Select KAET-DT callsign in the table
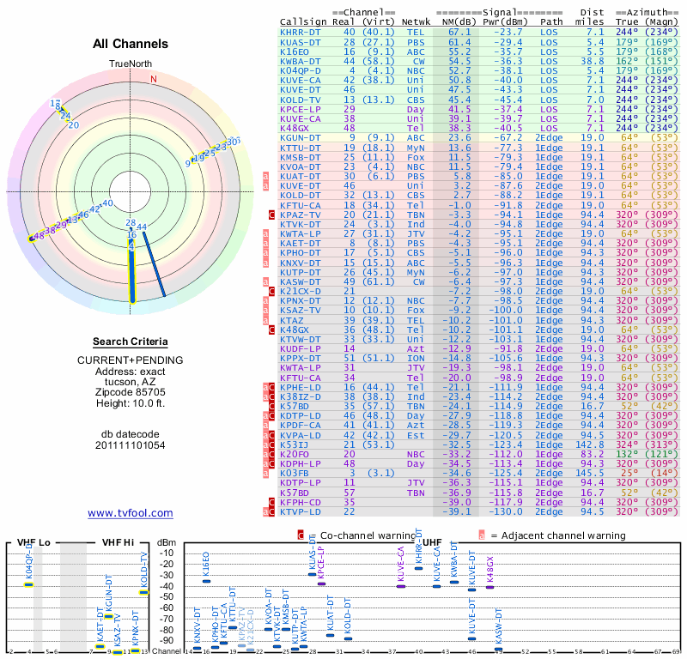 pyautogui.click(x=300, y=244)
